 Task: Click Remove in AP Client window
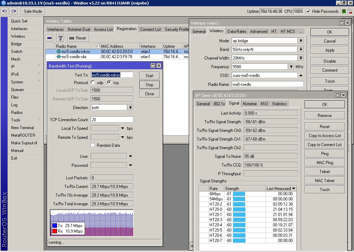325,116
